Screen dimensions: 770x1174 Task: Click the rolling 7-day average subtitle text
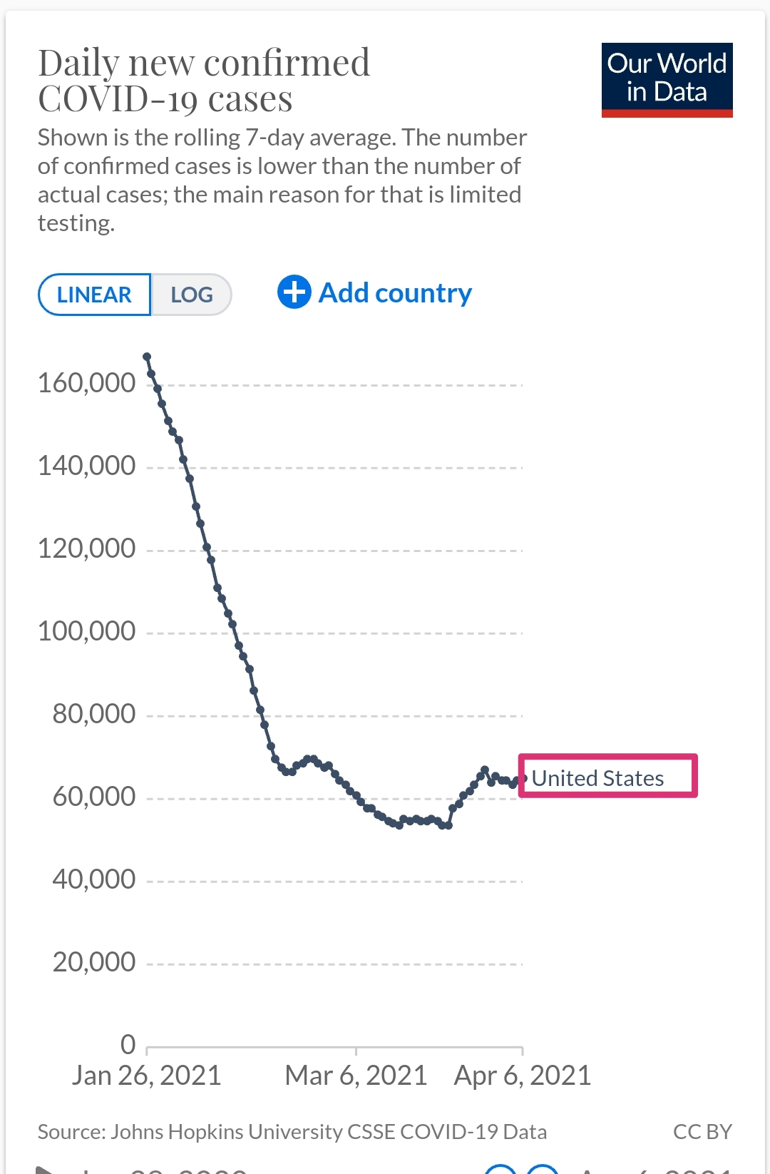282,180
